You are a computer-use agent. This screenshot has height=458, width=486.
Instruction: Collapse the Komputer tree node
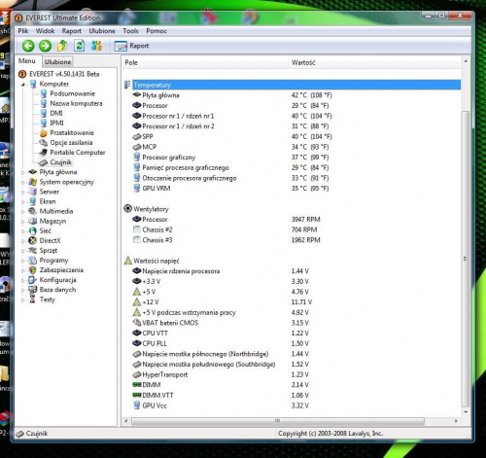23,85
